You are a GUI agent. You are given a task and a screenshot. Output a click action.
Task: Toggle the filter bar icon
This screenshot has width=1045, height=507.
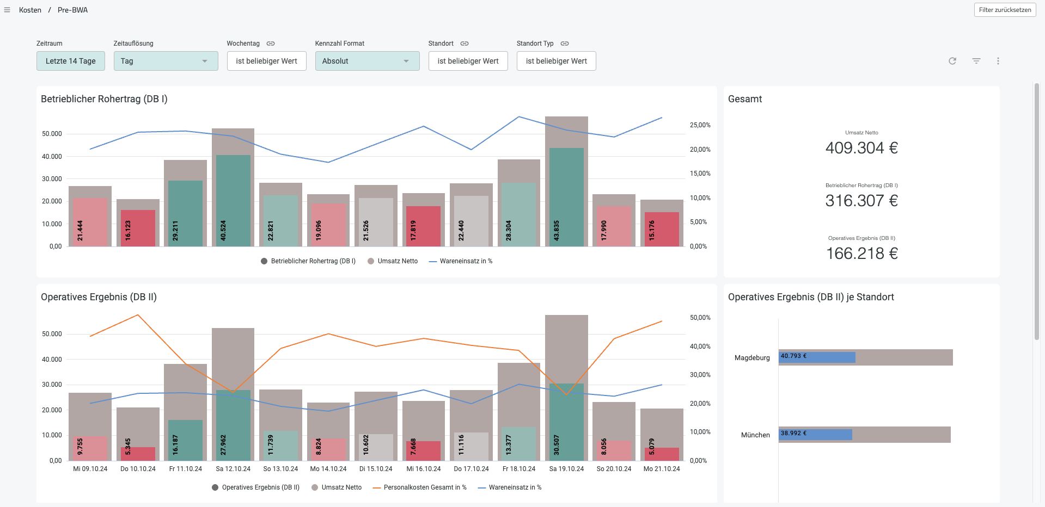click(976, 61)
